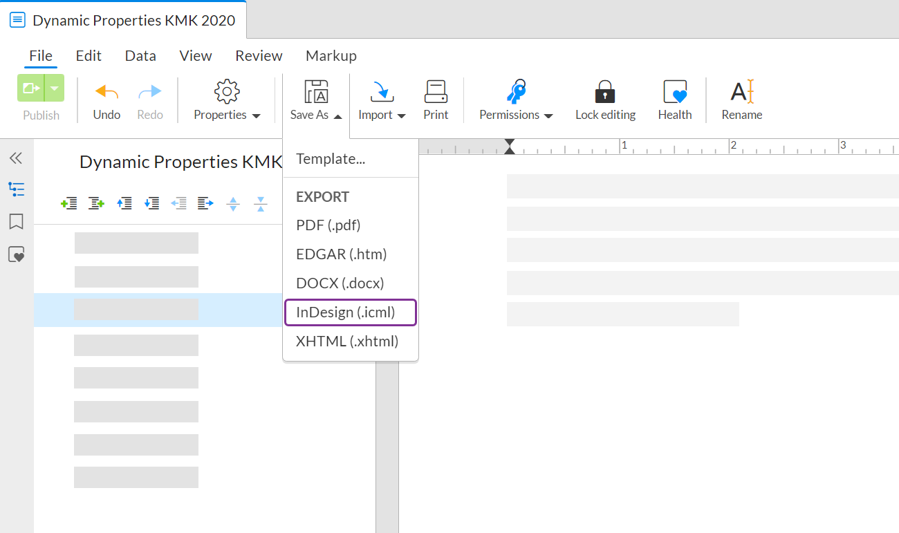Click Template... in Save As menu
This screenshot has width=899, height=533.
[x=331, y=159]
